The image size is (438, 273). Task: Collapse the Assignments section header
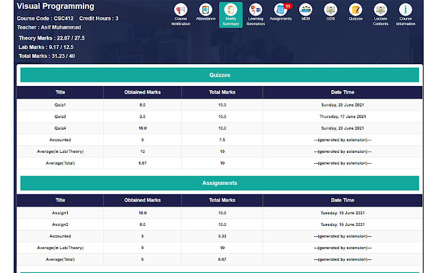(219, 183)
